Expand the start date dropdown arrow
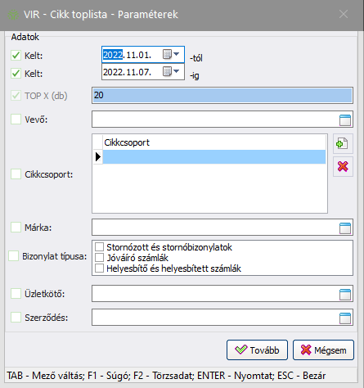Screen dimensions: 364x388 [x=177, y=54]
